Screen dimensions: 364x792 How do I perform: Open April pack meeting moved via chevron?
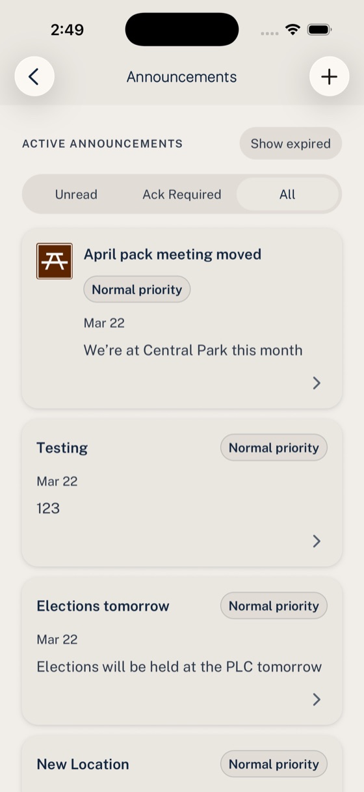pyautogui.click(x=317, y=383)
